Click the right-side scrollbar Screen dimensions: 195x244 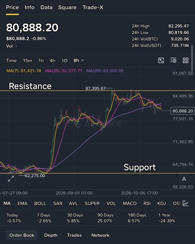pos(192,58)
